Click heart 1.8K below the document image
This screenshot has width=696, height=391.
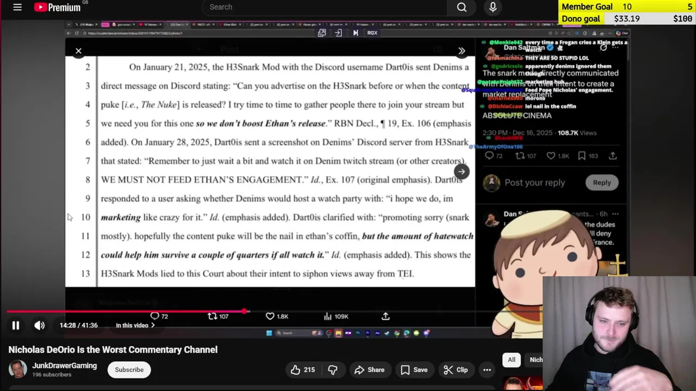click(277, 316)
